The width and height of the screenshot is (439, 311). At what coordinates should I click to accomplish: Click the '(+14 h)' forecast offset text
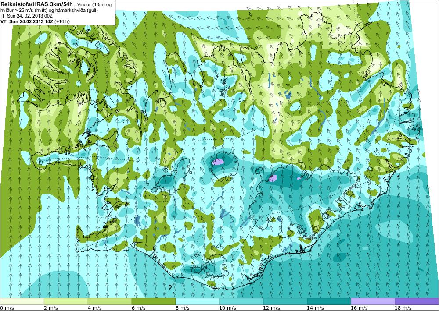(62, 21)
